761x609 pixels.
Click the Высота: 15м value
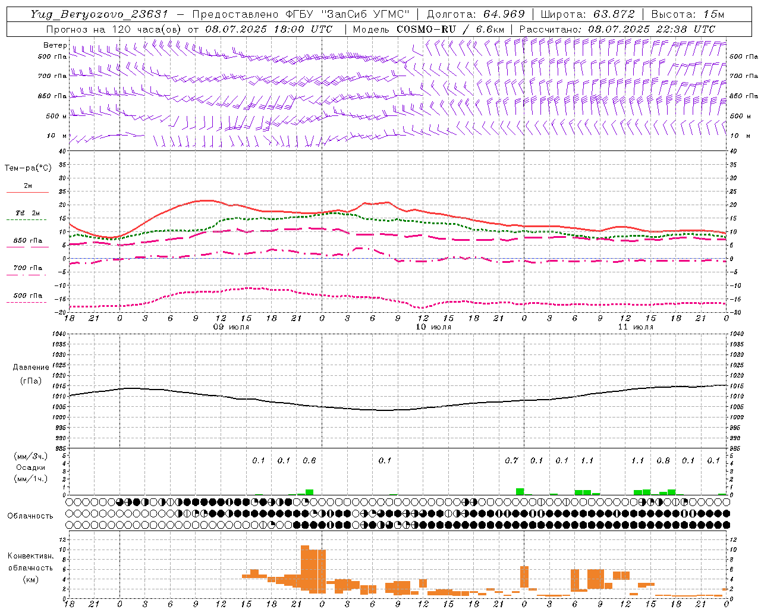pos(687,14)
